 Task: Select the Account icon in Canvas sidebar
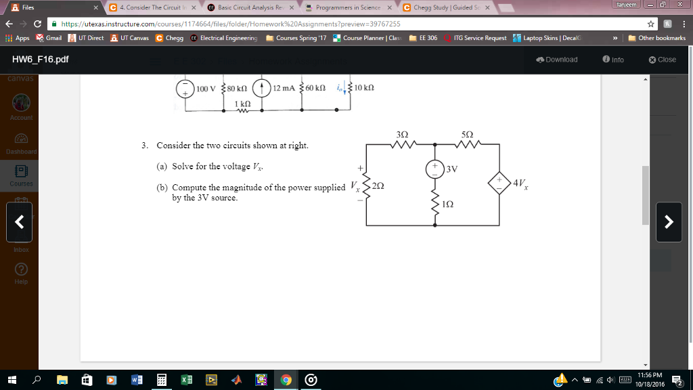click(x=21, y=102)
